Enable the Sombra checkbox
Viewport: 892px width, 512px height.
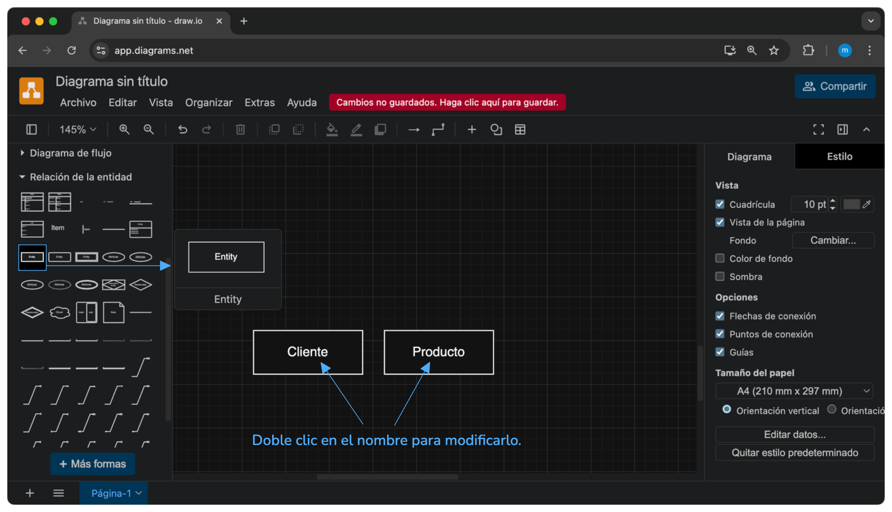pyautogui.click(x=720, y=276)
